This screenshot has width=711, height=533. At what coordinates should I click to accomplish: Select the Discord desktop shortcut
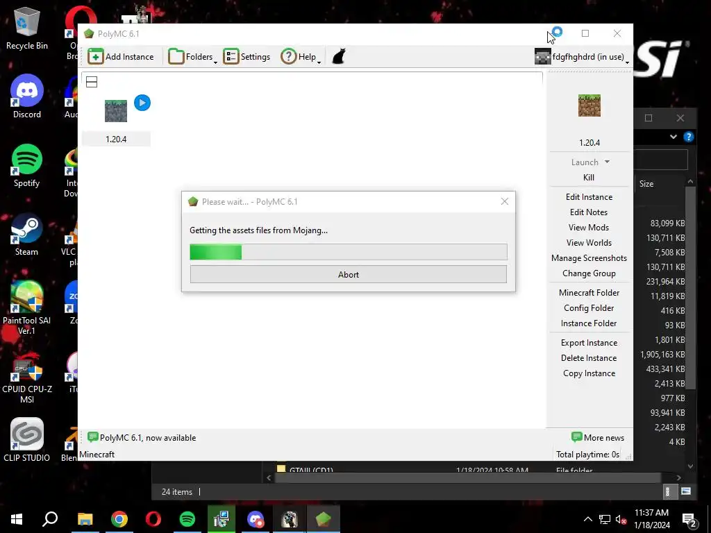(x=27, y=96)
